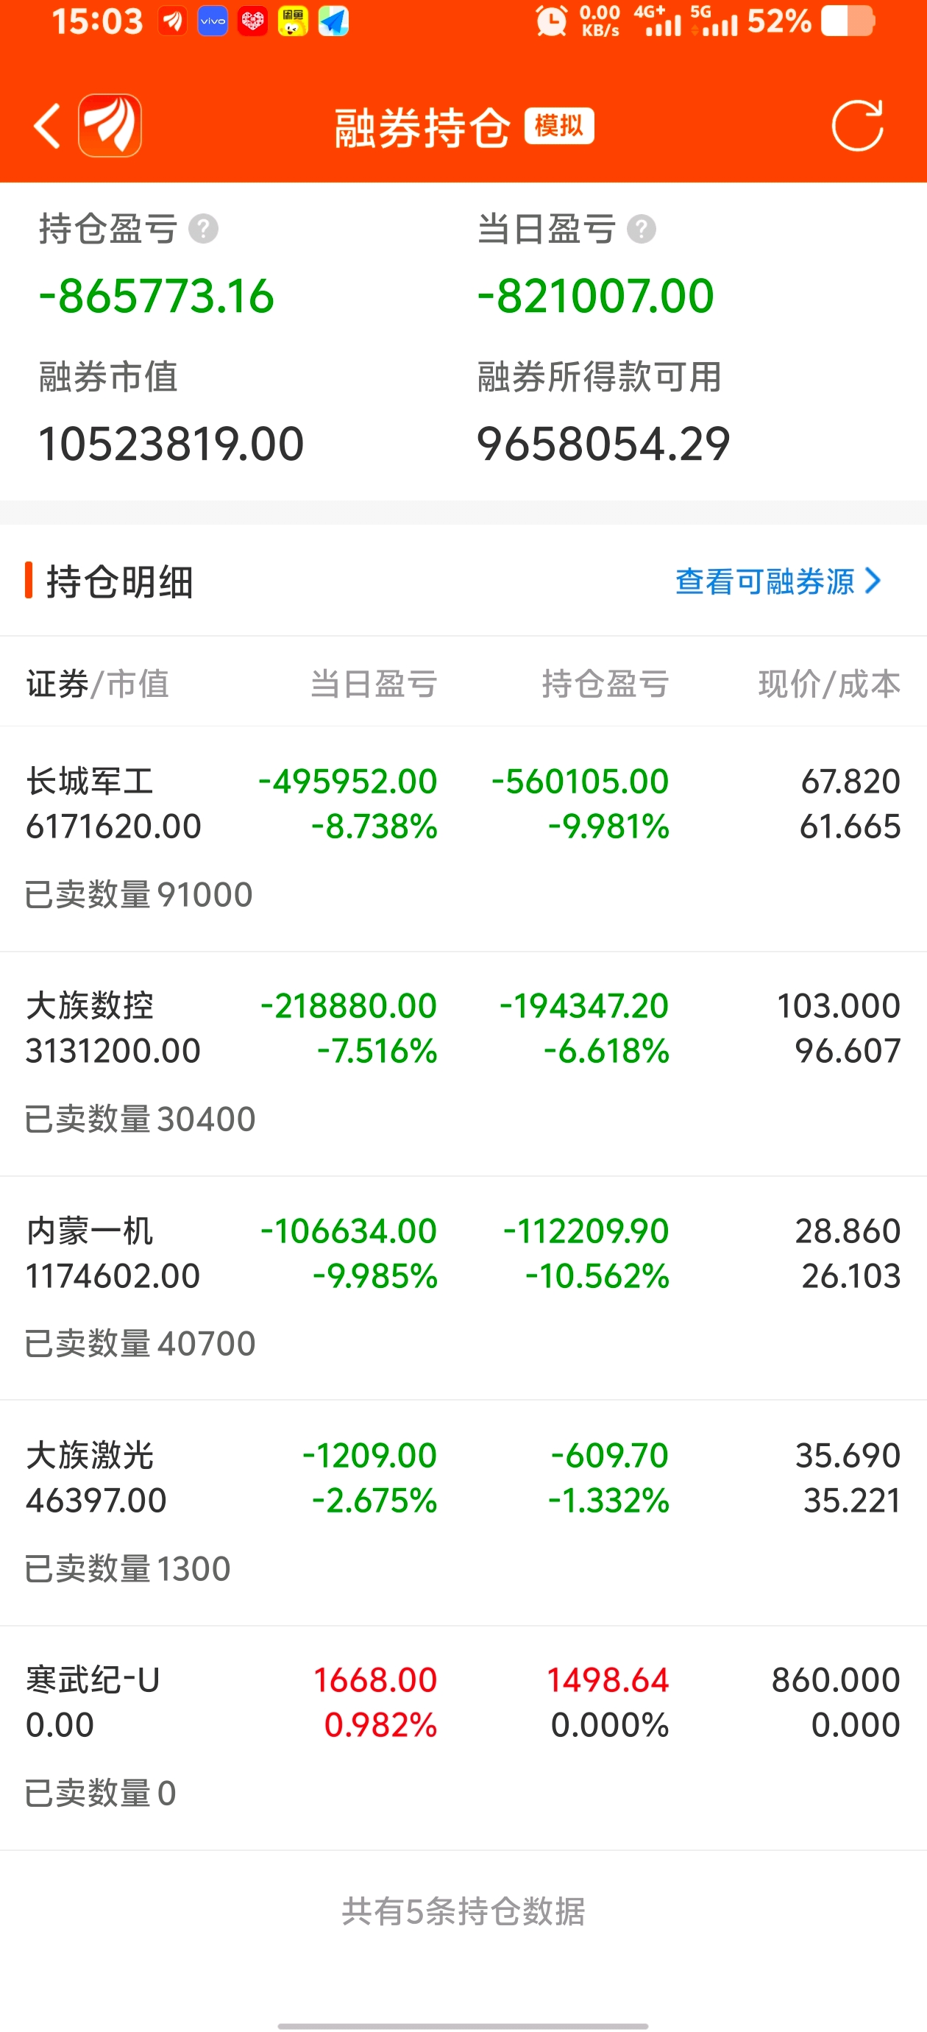The height and width of the screenshot is (2032, 927).
Task: Refresh the positions with the circular arrow
Action: point(857,125)
